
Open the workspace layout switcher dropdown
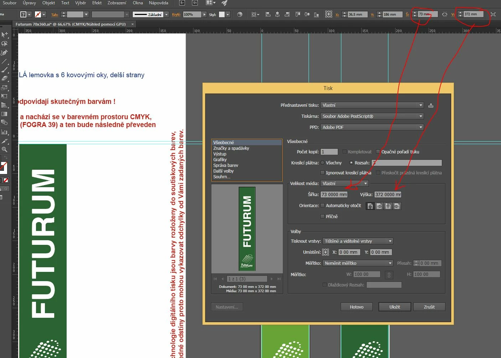click(211, 3)
